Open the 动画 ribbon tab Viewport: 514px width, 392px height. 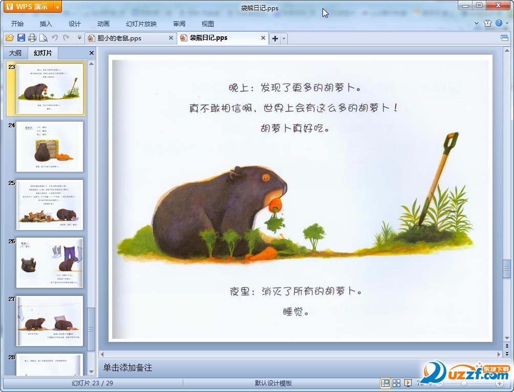point(103,24)
